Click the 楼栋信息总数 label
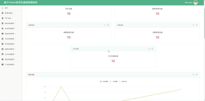This screenshot has height=101, width=205. pos(157,9)
